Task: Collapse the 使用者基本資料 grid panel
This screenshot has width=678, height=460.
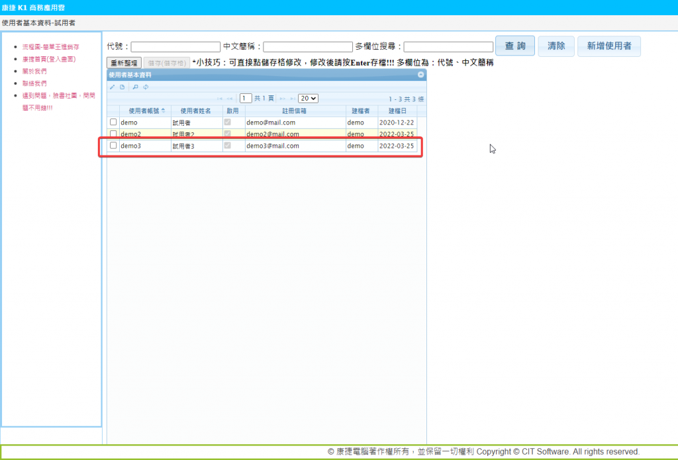Action: point(420,75)
